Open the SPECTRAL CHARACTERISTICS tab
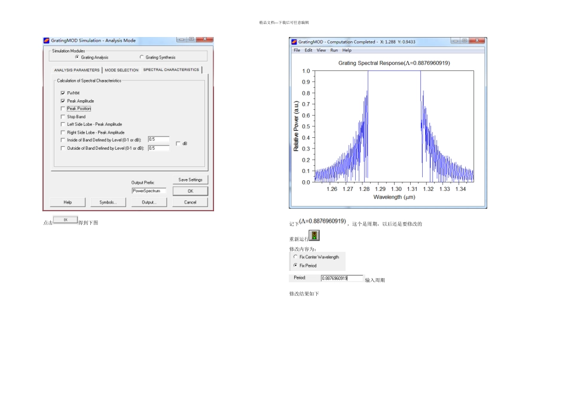This screenshot has height=401, width=568. click(171, 69)
